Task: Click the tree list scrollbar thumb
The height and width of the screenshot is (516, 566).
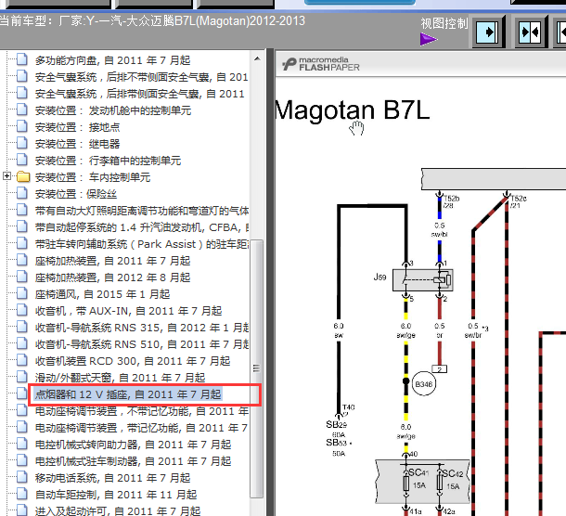Action: point(257,368)
